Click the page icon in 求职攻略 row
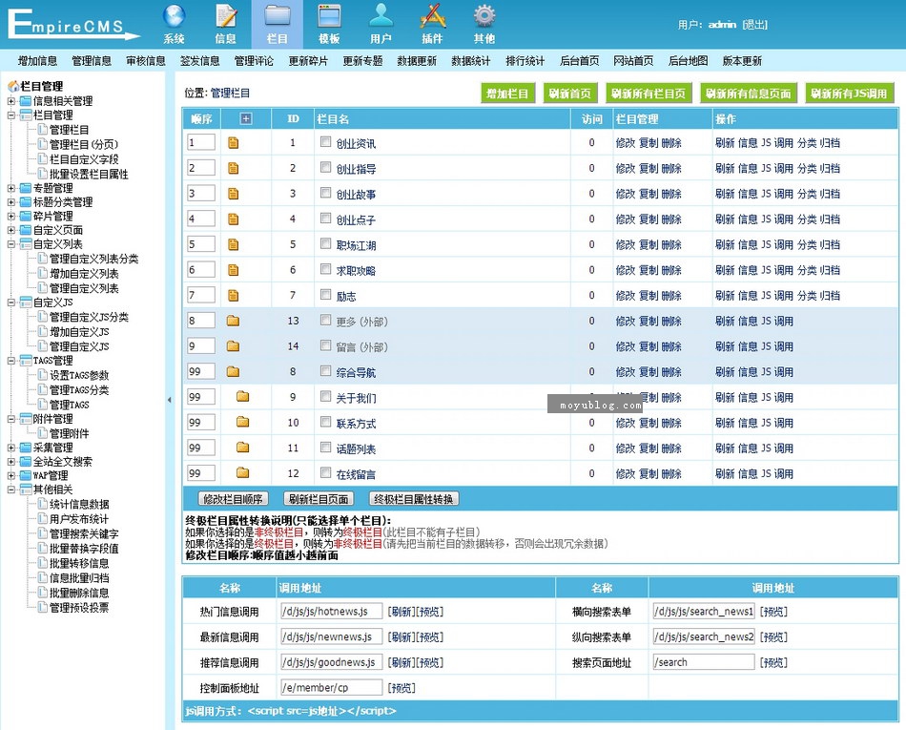This screenshot has width=906, height=730. tap(233, 270)
